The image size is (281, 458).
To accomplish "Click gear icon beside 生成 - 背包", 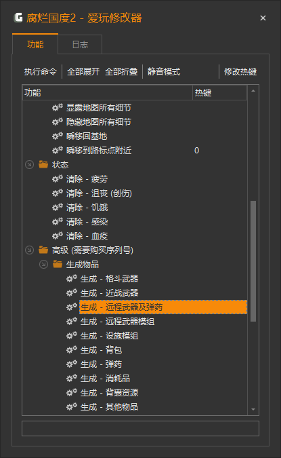I will point(72,349).
